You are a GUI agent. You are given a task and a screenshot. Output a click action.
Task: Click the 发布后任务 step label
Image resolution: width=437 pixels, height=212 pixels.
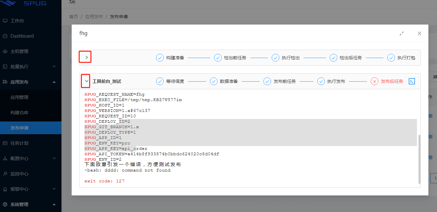[392, 81]
